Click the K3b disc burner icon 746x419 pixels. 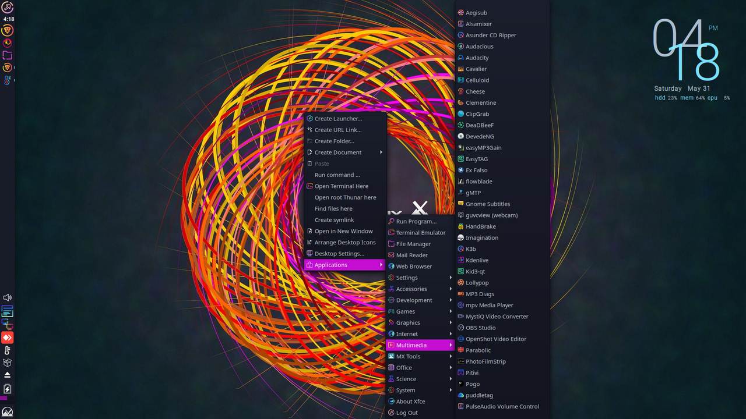[x=460, y=249]
